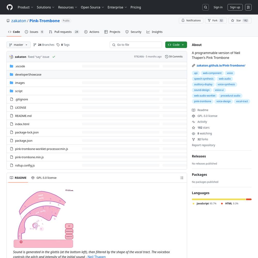Image resolution: width=258 pixels, height=258 pixels.
Task: Click the Notifications button
Action: tap(191, 20)
